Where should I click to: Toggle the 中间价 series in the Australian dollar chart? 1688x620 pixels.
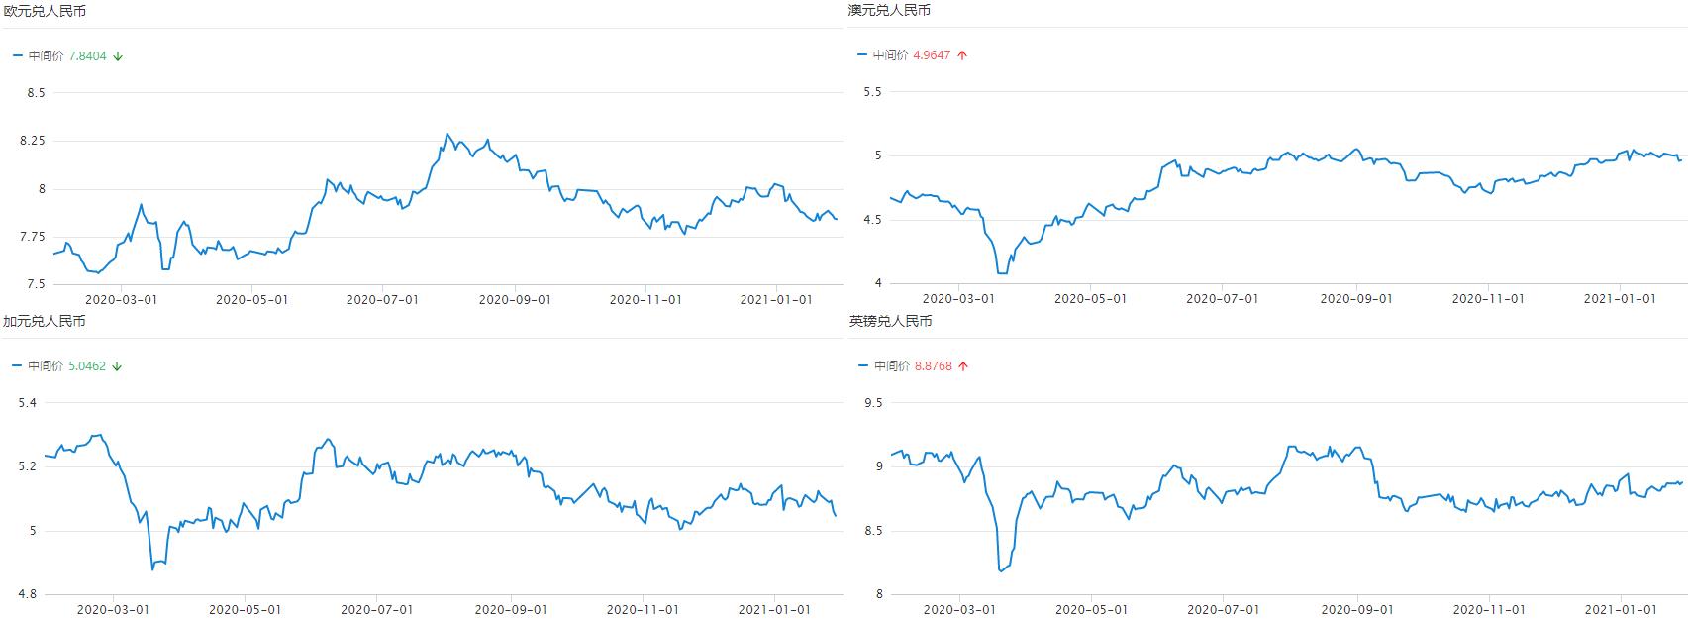[x=890, y=55]
